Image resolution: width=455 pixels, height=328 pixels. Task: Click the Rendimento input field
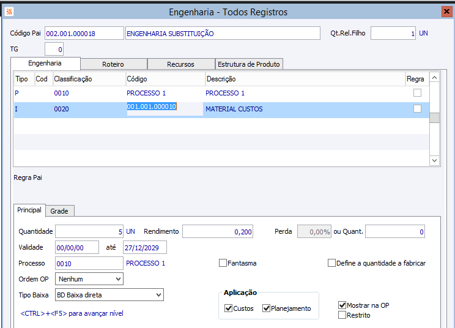point(218,232)
